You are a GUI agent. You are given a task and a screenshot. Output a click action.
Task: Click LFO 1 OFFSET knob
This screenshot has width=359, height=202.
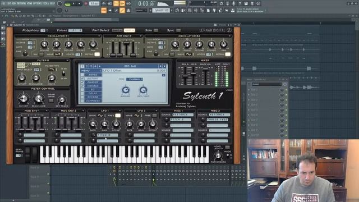tap(116, 124)
